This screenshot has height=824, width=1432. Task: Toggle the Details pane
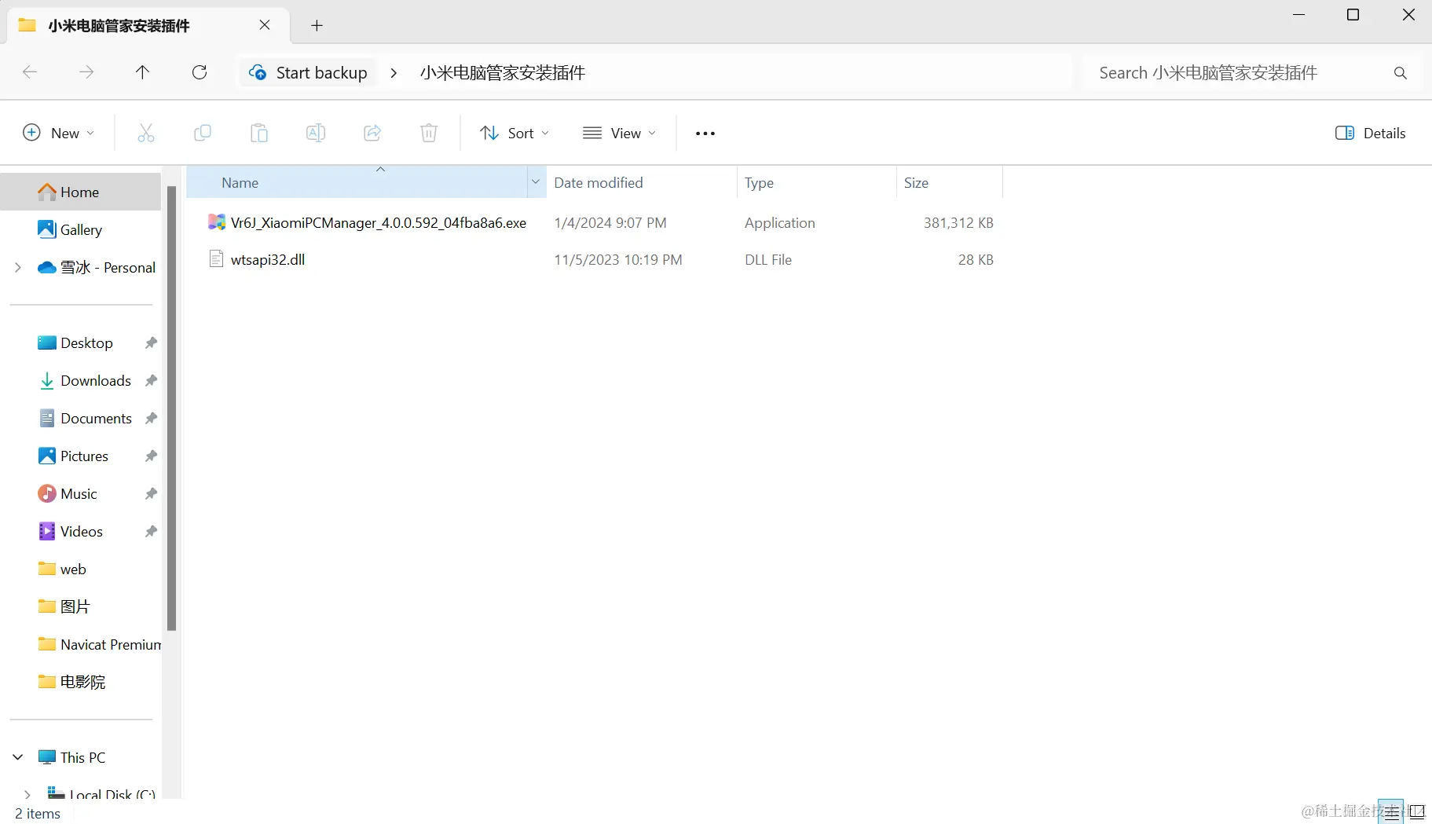[x=1371, y=133]
